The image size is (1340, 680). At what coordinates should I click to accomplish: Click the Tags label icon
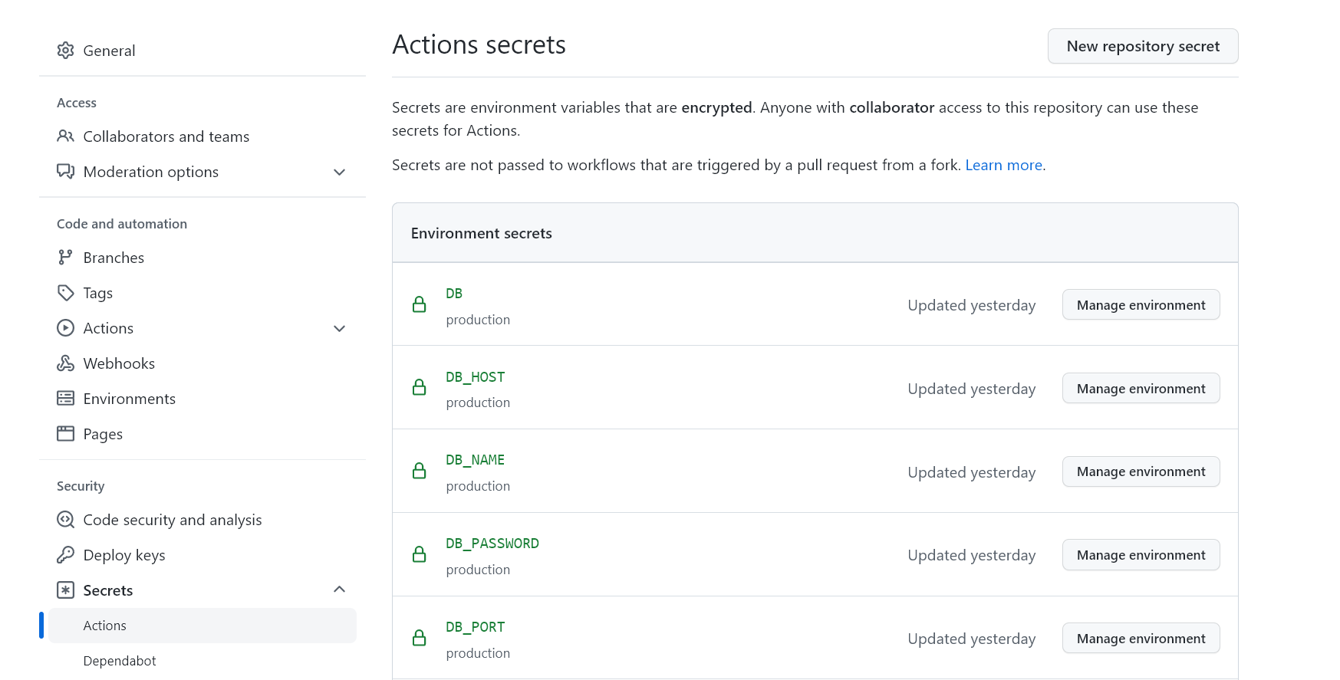coord(66,293)
